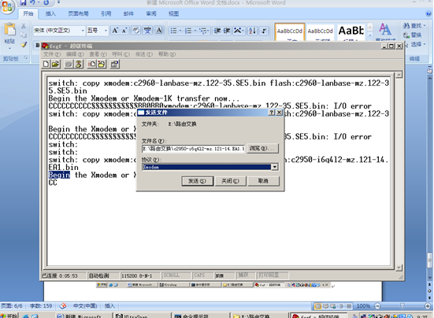This screenshot has width=434, height=318.
Task: Expand the Word styles gallery arrow
Action: tap(370, 35)
